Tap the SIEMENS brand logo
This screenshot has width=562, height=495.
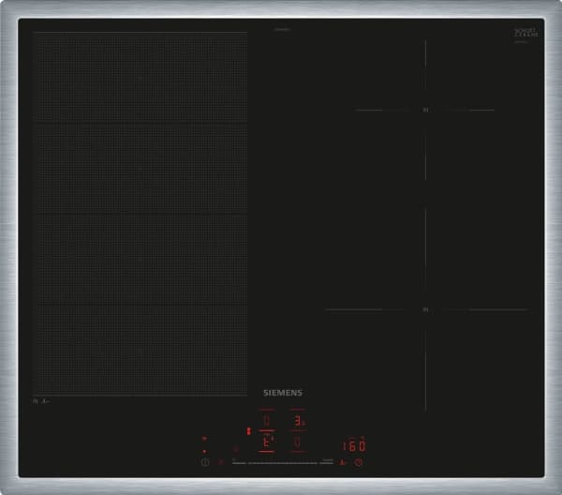(x=281, y=393)
